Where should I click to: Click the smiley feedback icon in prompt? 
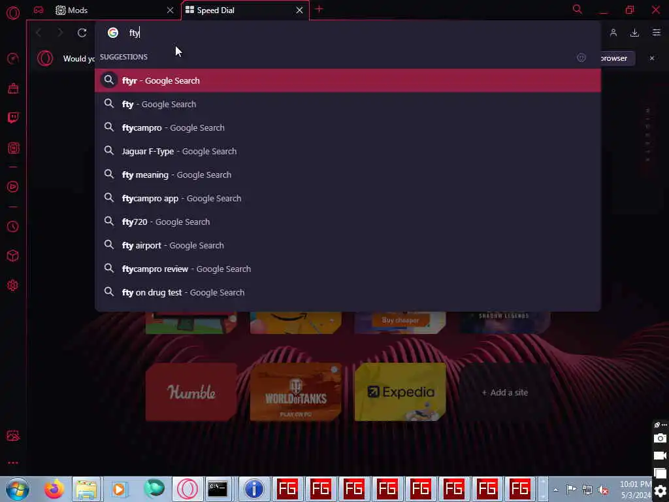point(581,58)
